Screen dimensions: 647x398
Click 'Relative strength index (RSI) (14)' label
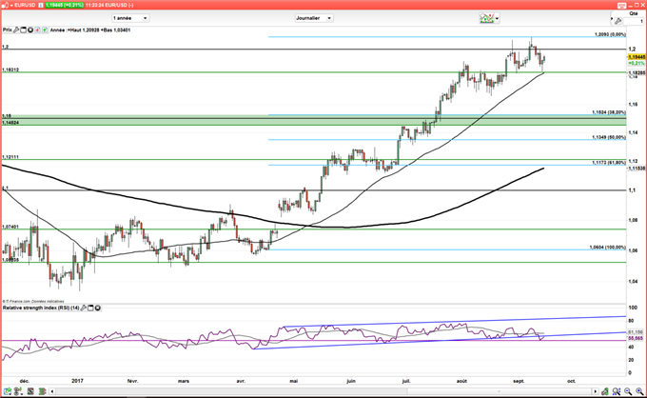[41, 308]
